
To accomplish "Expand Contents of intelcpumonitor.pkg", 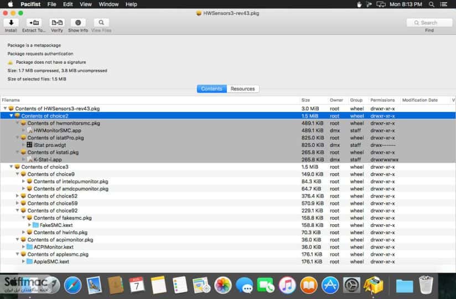I will pyautogui.click(x=24, y=181).
